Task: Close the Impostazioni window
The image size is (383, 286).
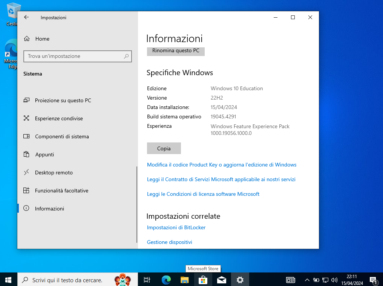Action: [310, 17]
